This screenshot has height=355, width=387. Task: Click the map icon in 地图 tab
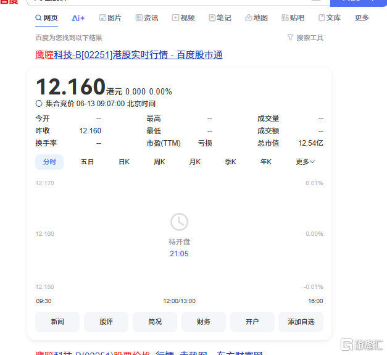coord(249,18)
